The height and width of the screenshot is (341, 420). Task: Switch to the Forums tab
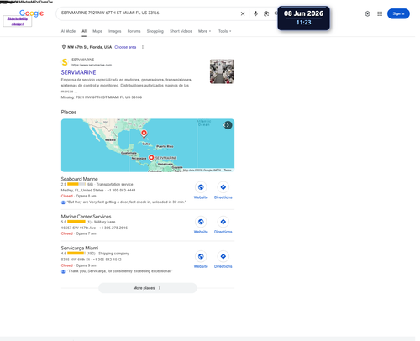pos(134,31)
